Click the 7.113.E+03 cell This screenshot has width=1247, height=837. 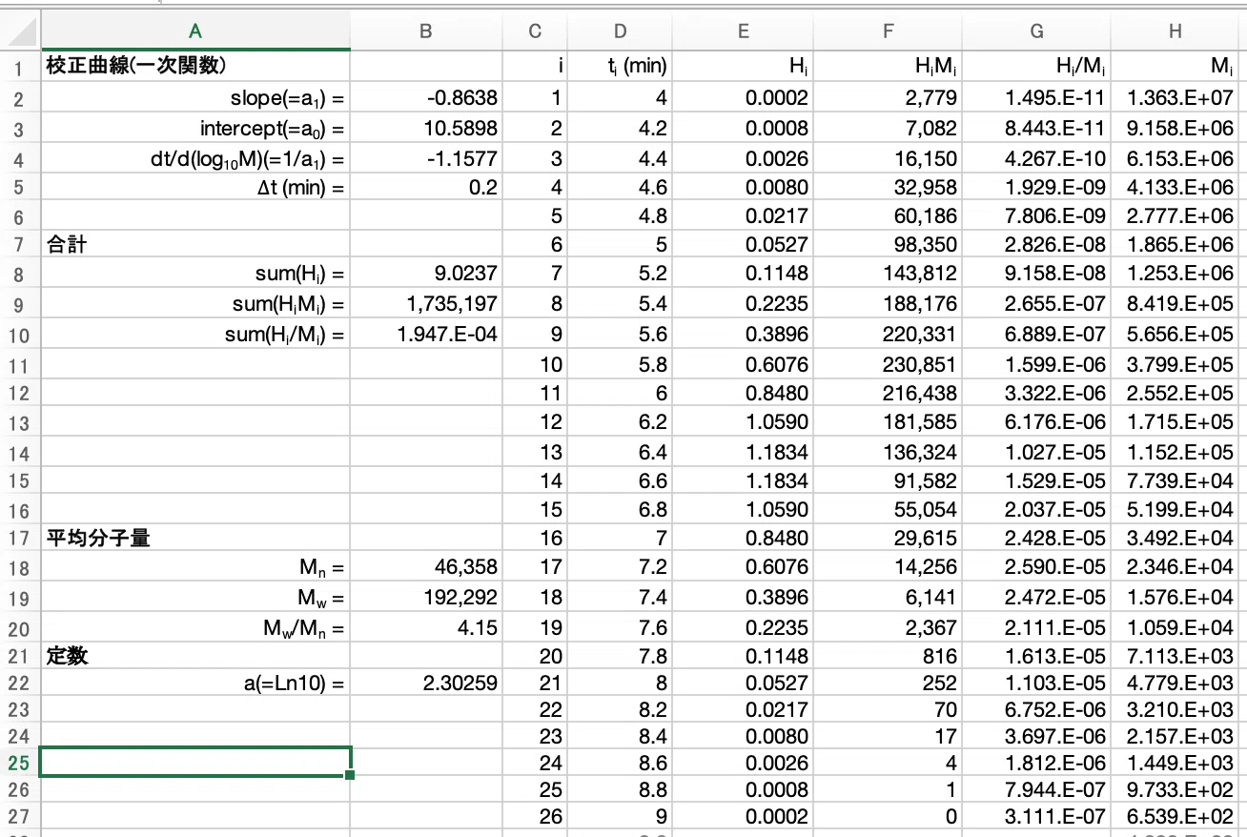click(1175, 656)
